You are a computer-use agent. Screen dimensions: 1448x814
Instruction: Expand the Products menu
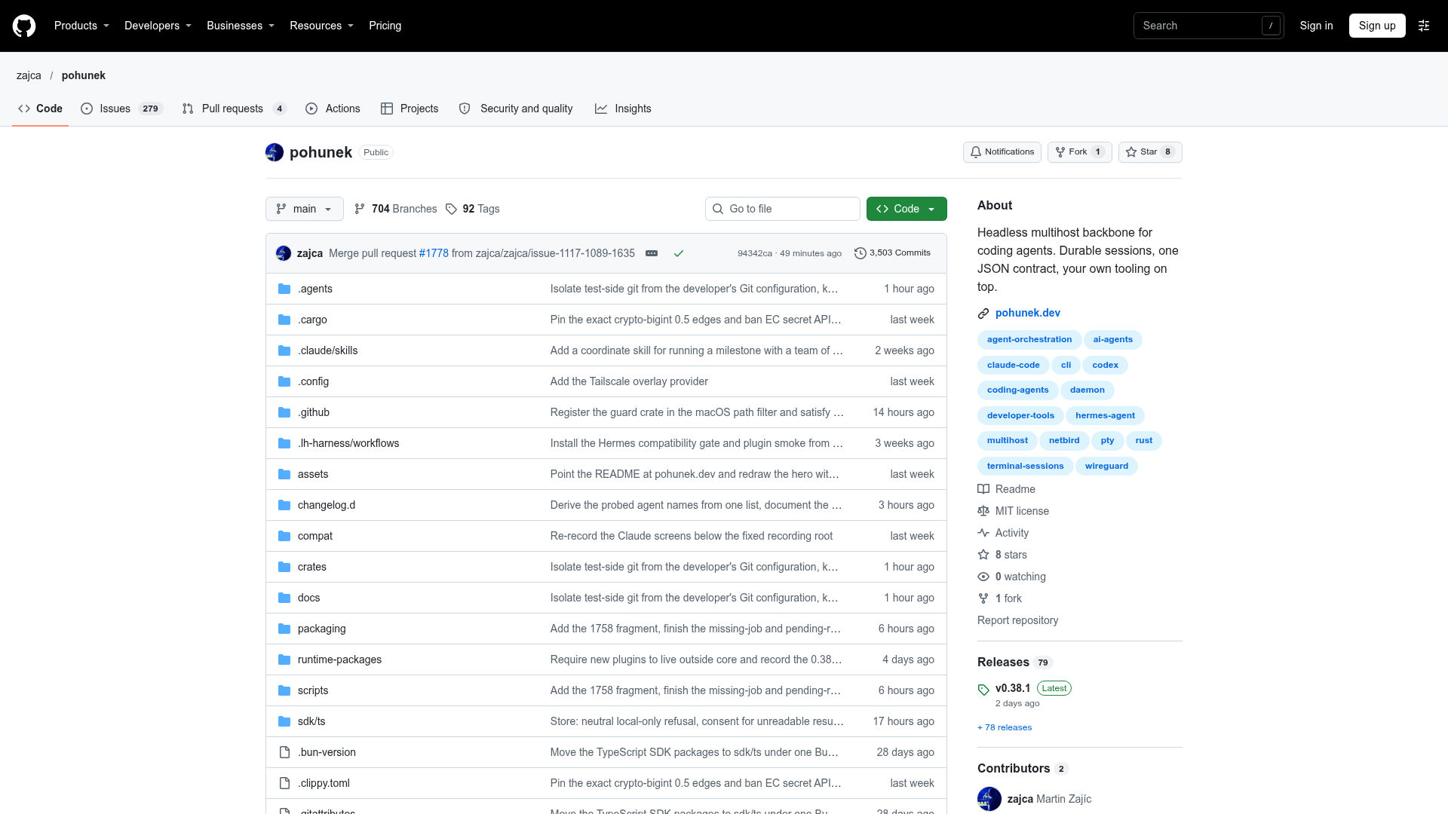click(81, 26)
